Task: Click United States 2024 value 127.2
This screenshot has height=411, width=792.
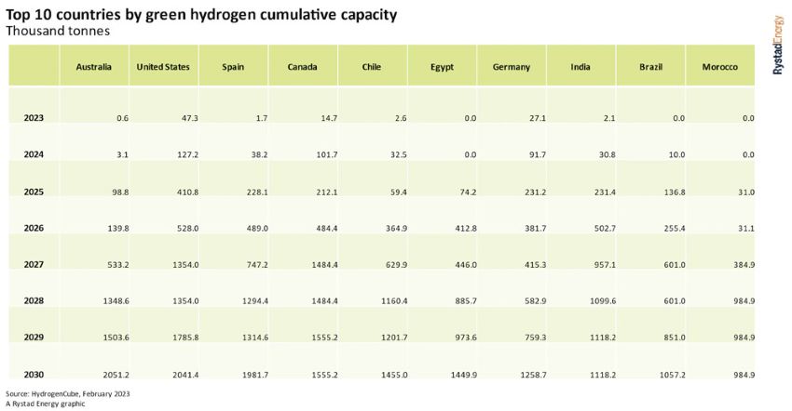Action: [x=188, y=154]
